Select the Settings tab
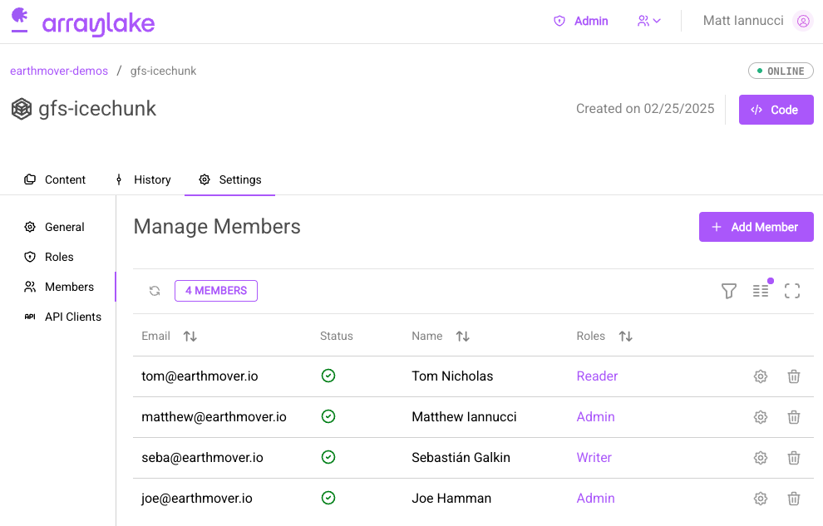Viewport: 823px width, 526px height. click(x=230, y=179)
